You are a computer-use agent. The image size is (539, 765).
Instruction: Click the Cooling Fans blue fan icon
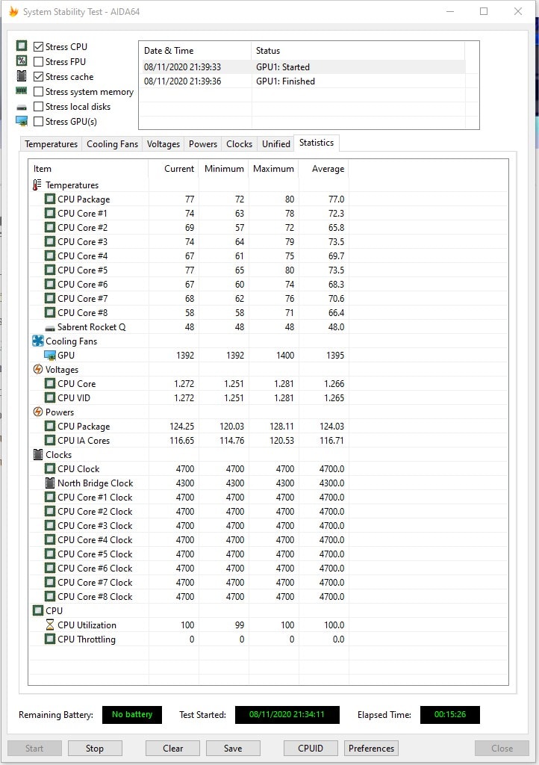click(38, 341)
